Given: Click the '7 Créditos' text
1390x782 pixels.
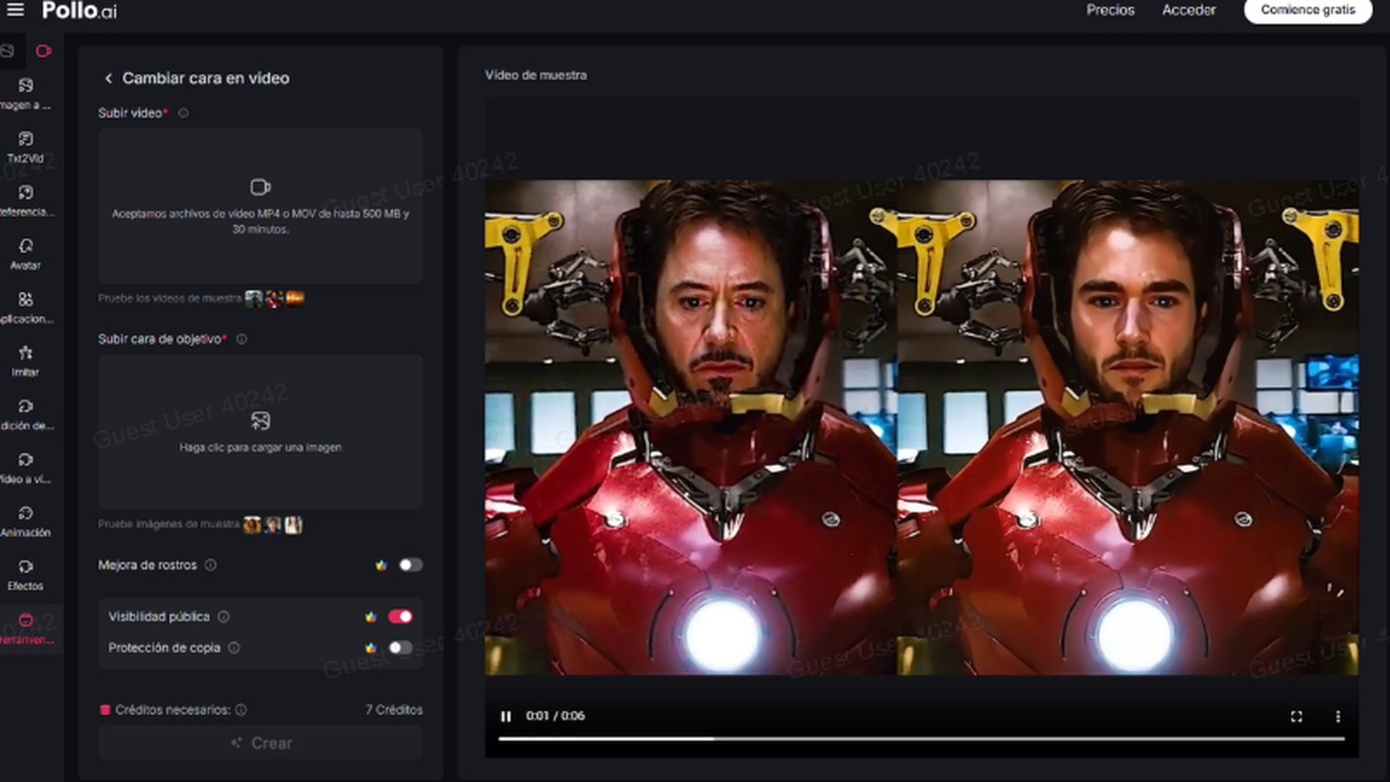Looking at the screenshot, I should (394, 710).
